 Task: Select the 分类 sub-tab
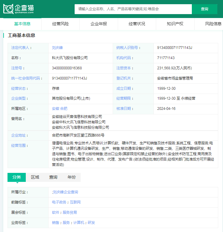pos(16,177)
